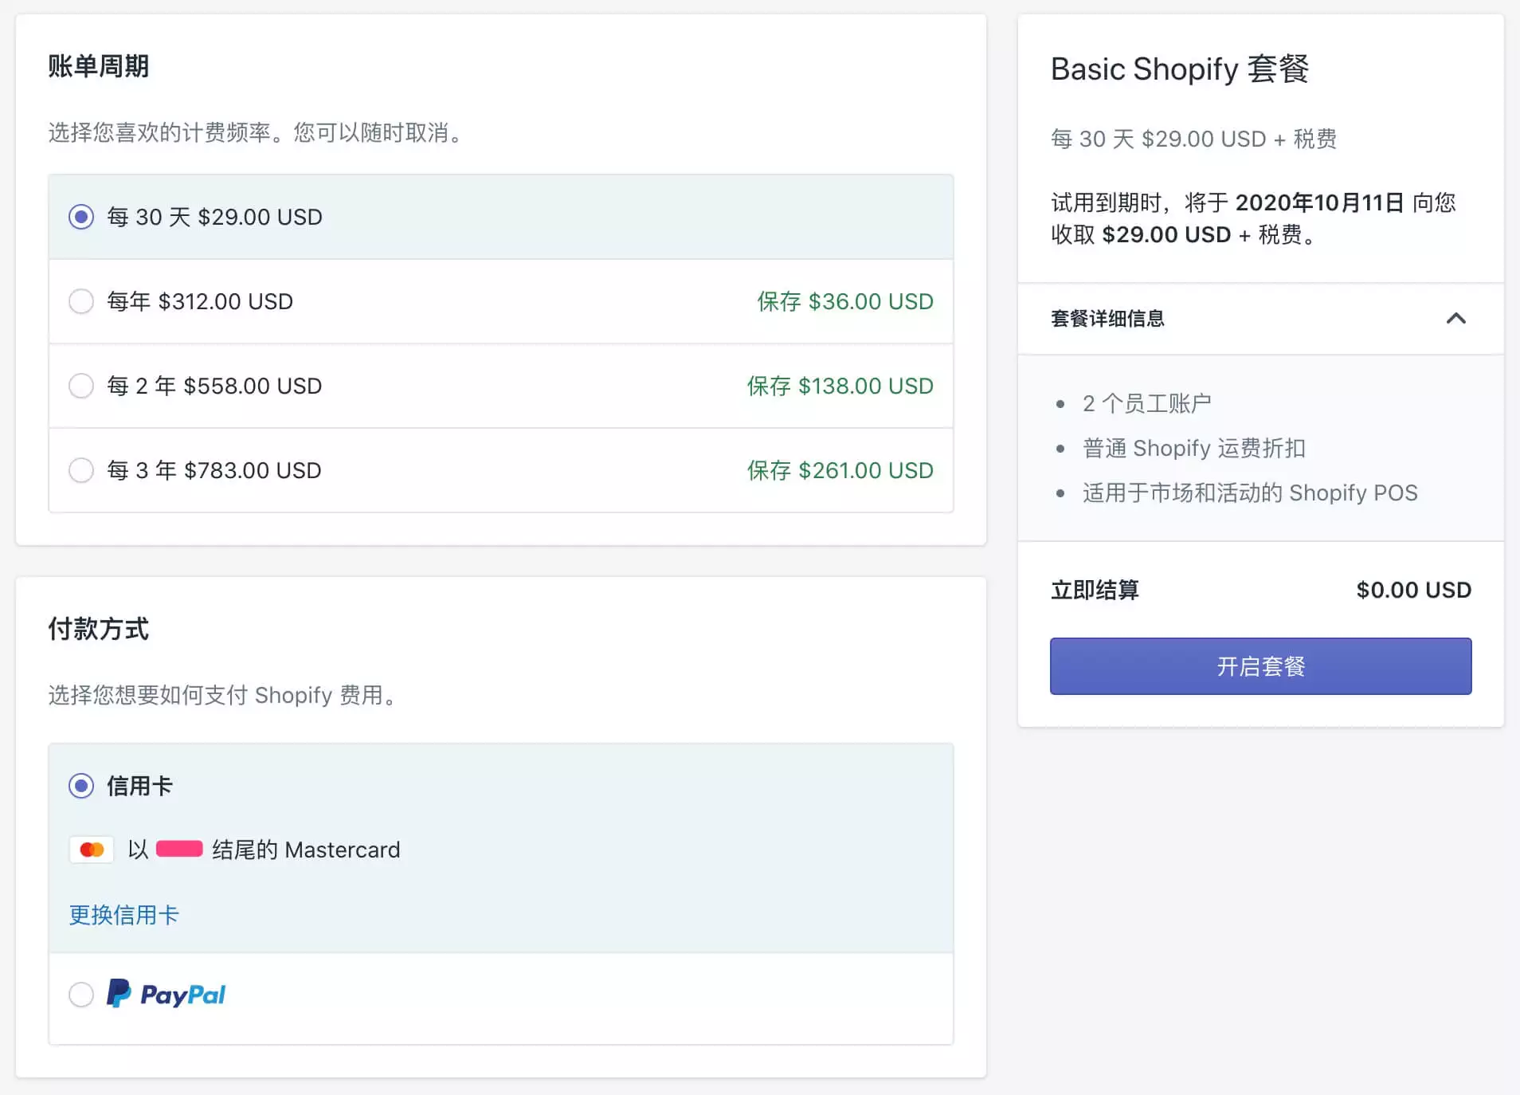This screenshot has height=1095, width=1520.
Task: Click the Basic Shopify 套餐 heading
Action: [1179, 69]
